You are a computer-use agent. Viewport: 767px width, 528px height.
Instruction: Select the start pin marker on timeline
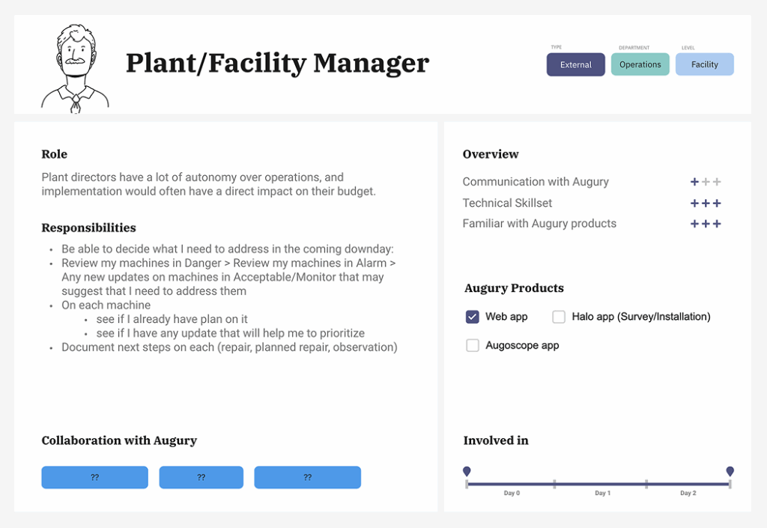(467, 471)
